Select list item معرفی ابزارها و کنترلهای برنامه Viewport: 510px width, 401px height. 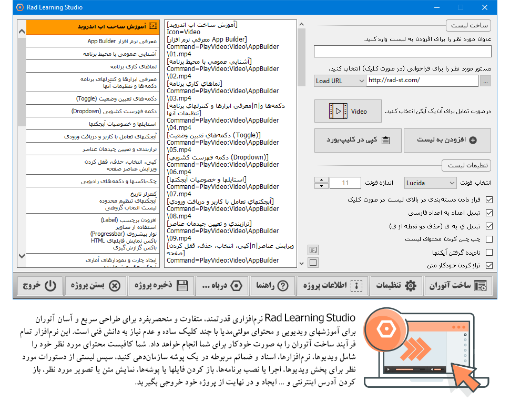[x=93, y=82]
